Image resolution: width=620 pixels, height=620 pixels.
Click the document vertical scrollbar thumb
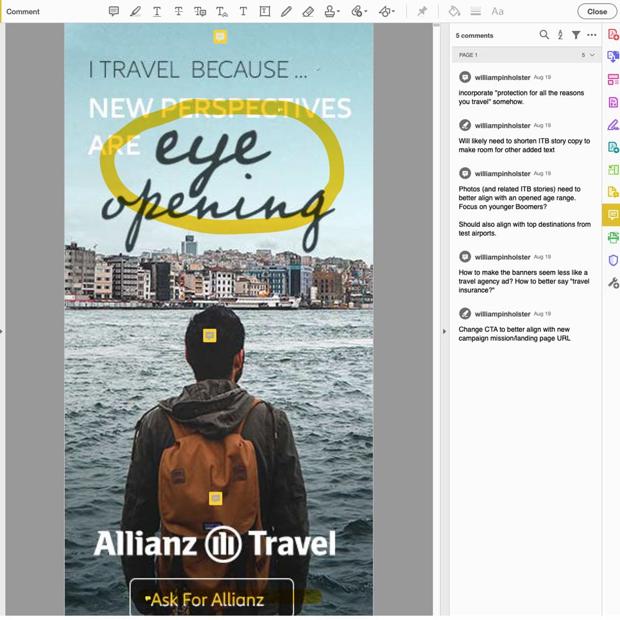[436, 25]
